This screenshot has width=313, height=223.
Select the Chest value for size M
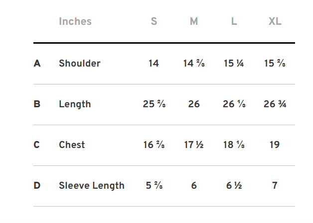point(194,145)
